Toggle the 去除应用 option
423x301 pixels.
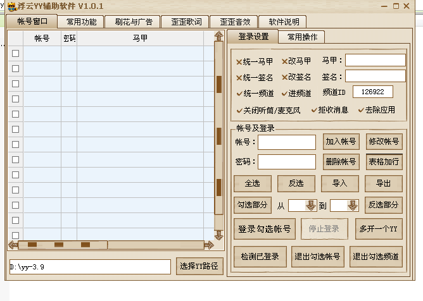click(377, 110)
